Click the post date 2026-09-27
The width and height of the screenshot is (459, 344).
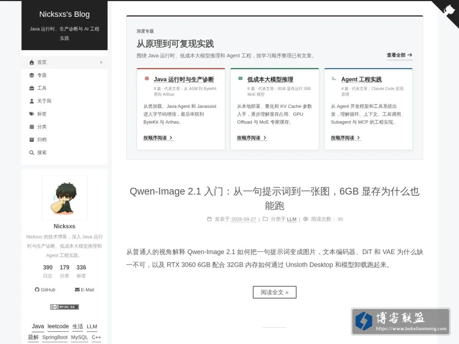click(x=244, y=219)
